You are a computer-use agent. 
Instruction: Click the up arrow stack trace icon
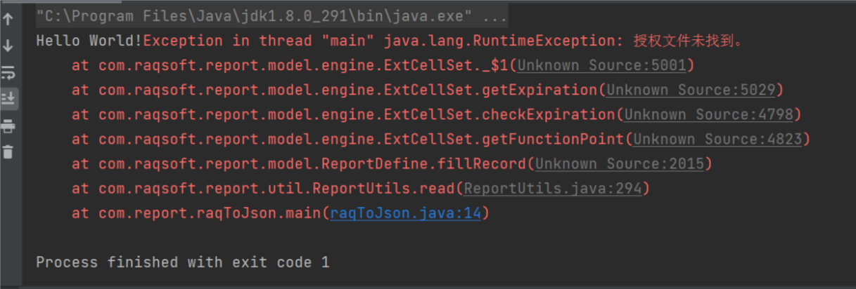click(8, 20)
